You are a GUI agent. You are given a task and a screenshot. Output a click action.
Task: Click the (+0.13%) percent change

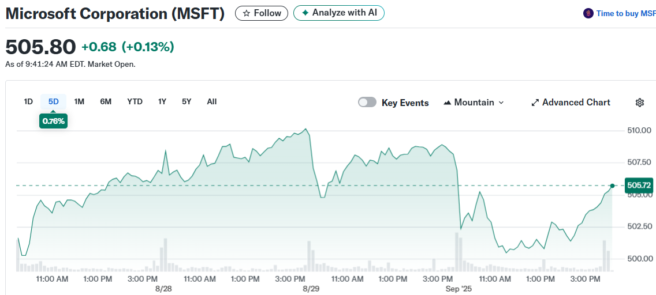point(148,47)
